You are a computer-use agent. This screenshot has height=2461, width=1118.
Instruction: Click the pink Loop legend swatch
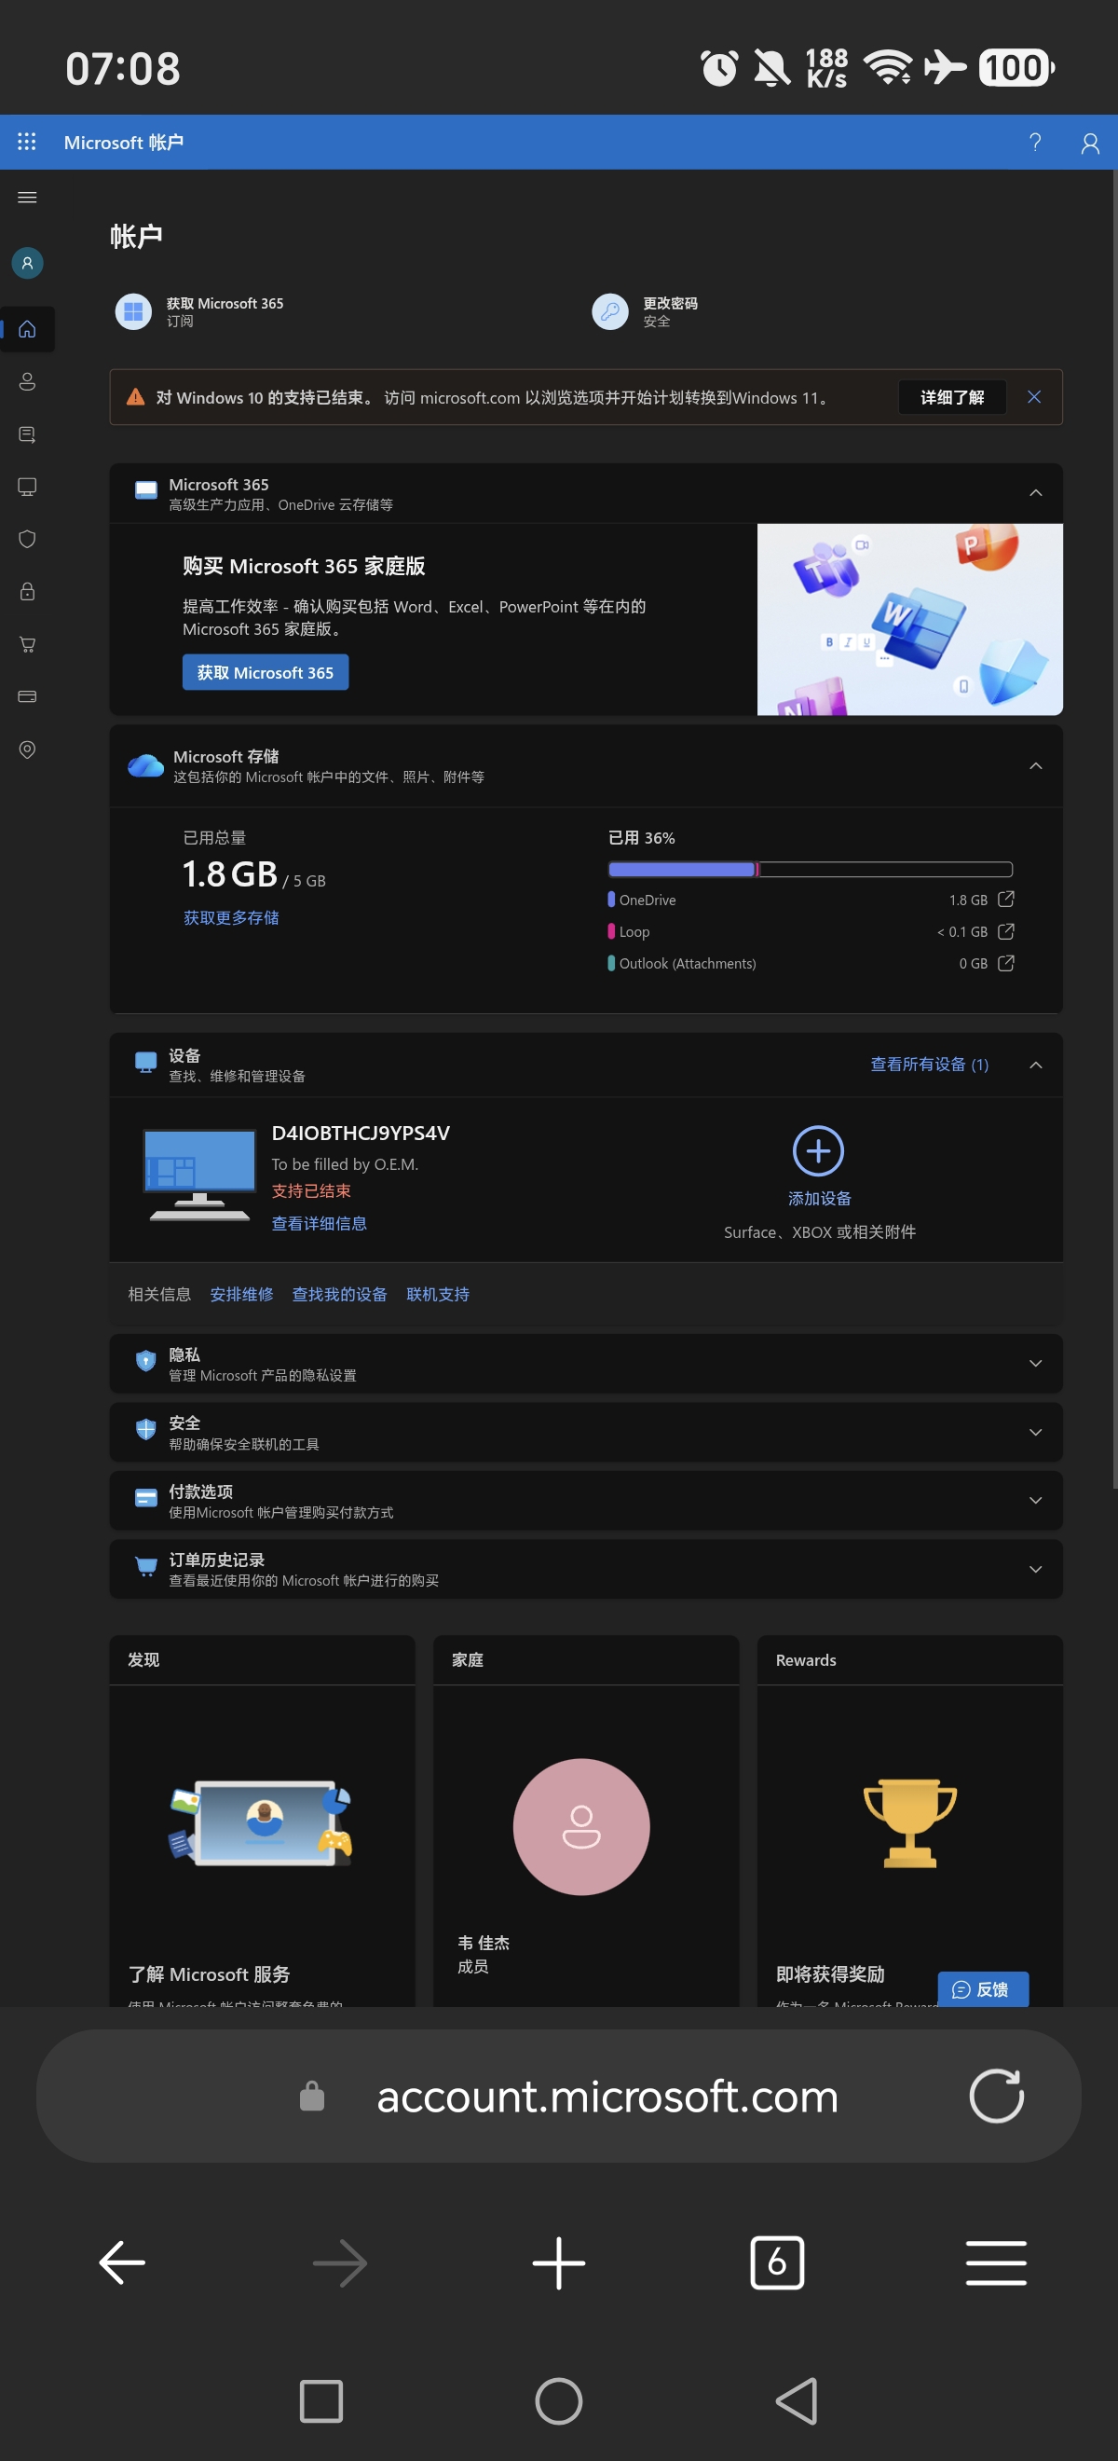[x=611, y=930]
